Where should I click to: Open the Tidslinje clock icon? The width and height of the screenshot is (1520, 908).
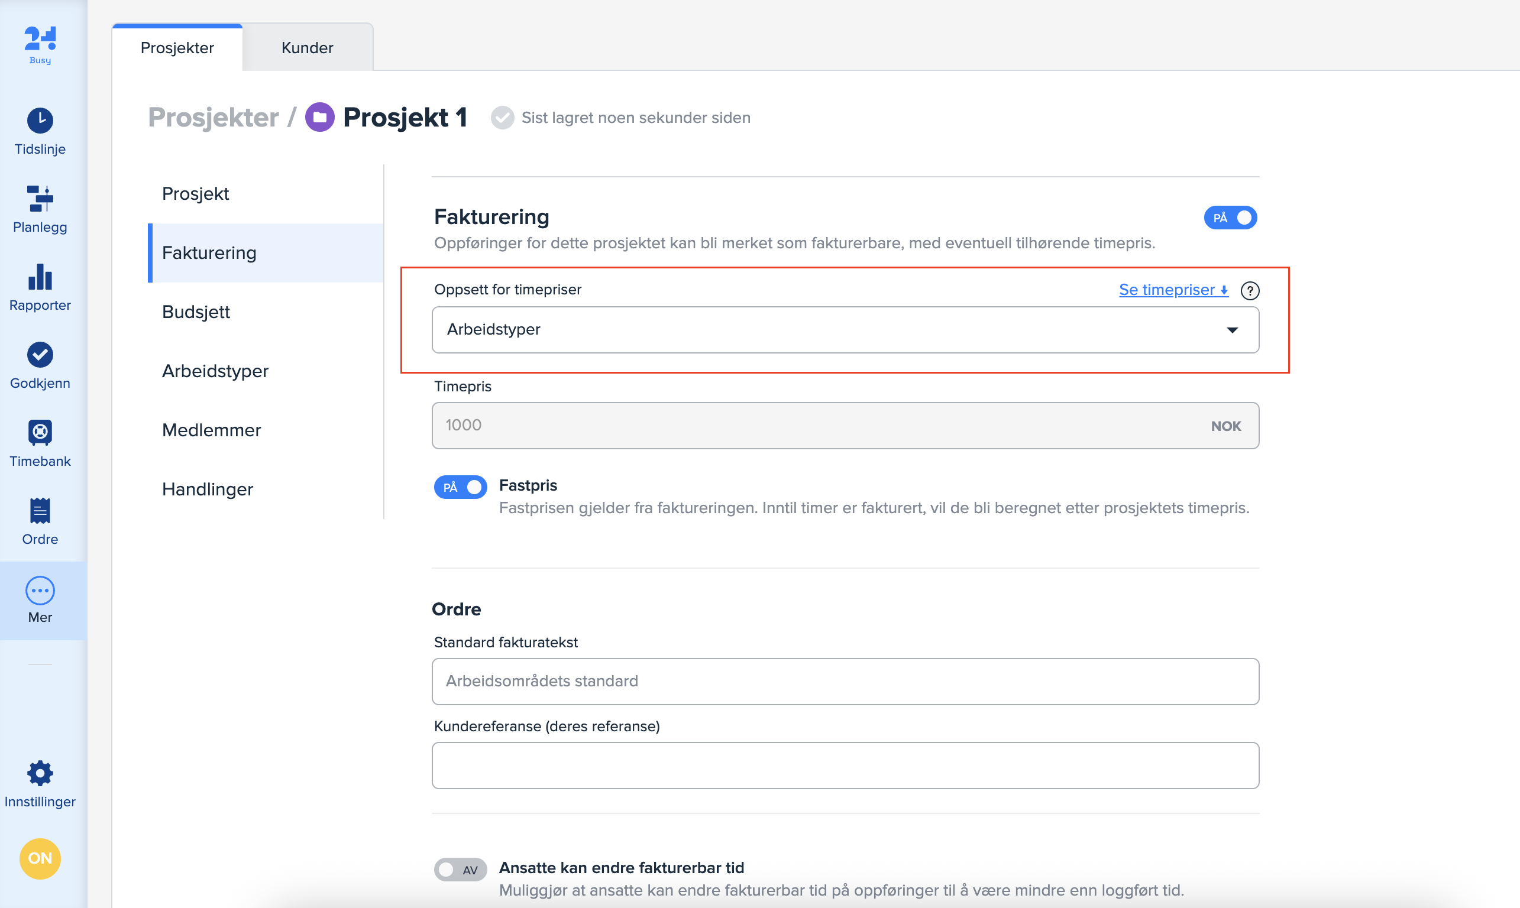tap(40, 121)
